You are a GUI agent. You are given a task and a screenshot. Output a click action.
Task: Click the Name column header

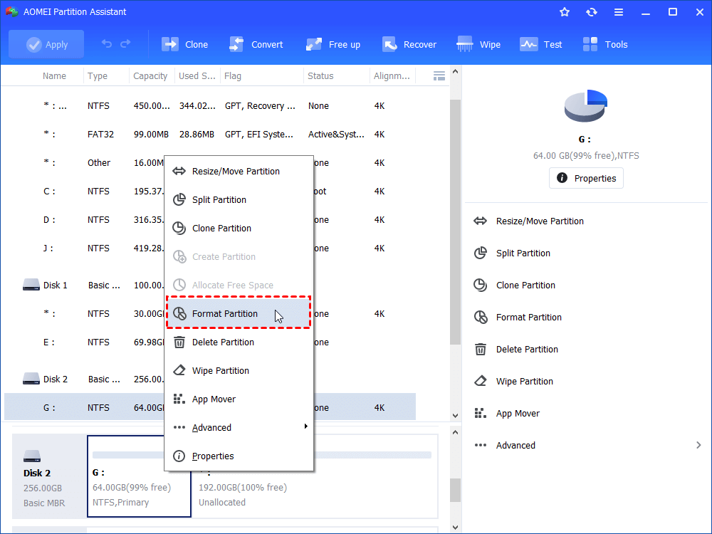(54, 76)
